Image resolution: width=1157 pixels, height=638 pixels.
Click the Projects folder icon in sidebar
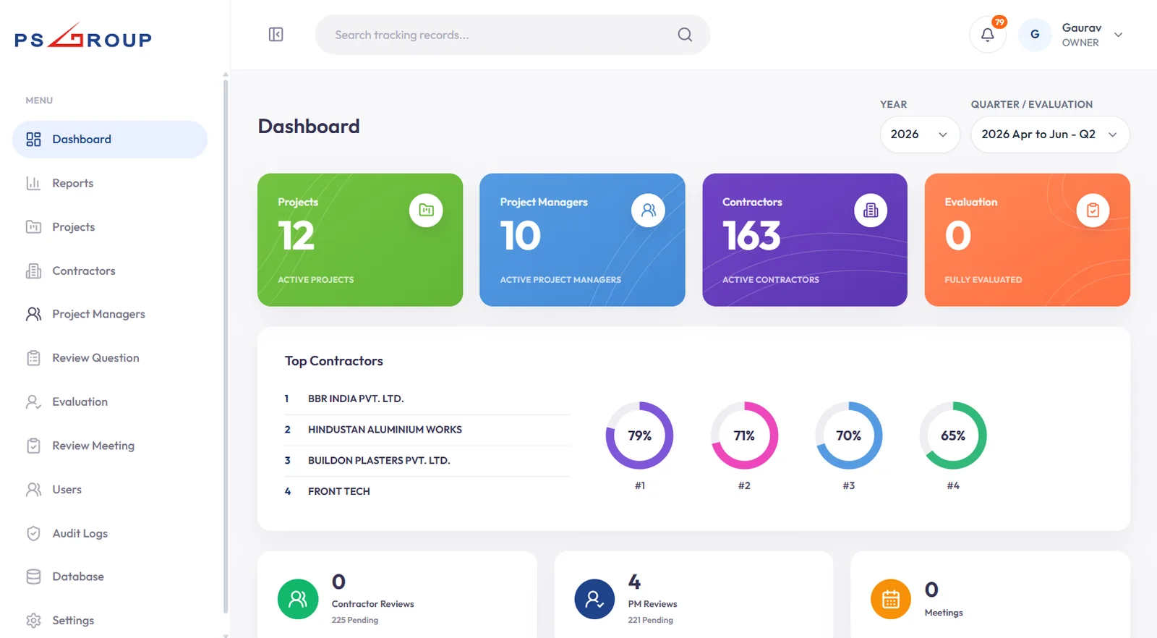coord(33,227)
